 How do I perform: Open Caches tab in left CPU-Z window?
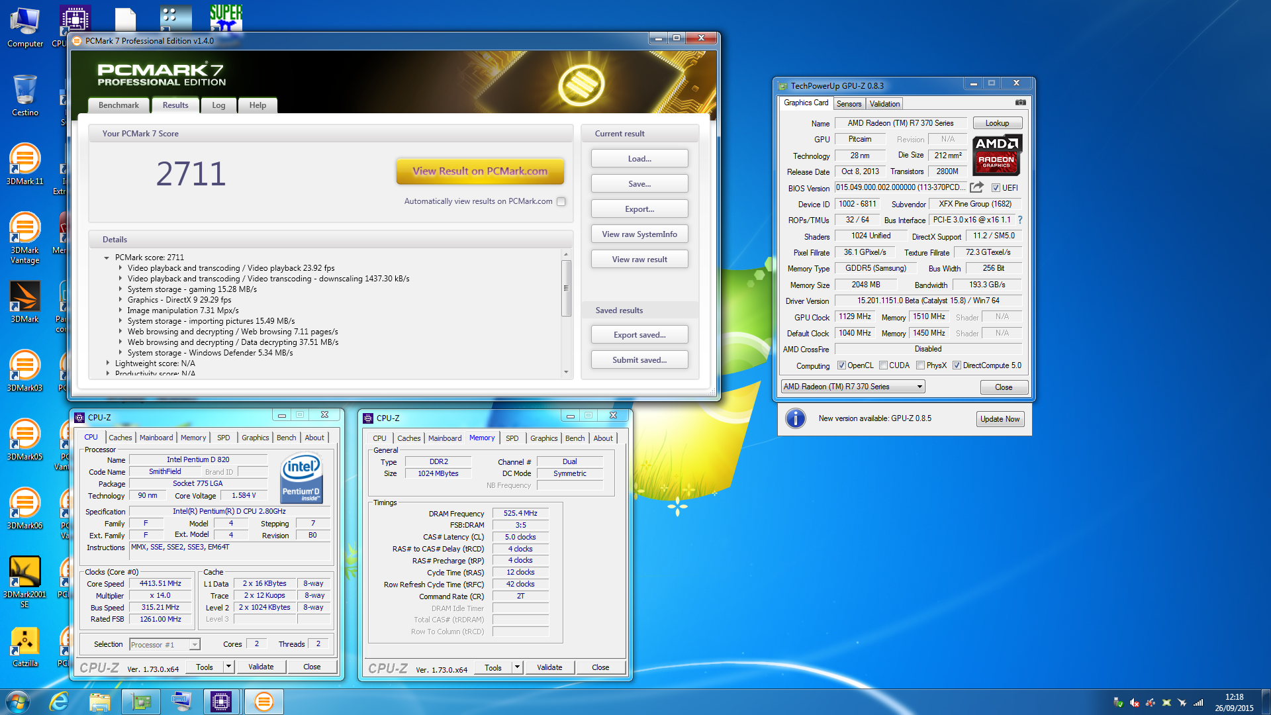tap(120, 438)
